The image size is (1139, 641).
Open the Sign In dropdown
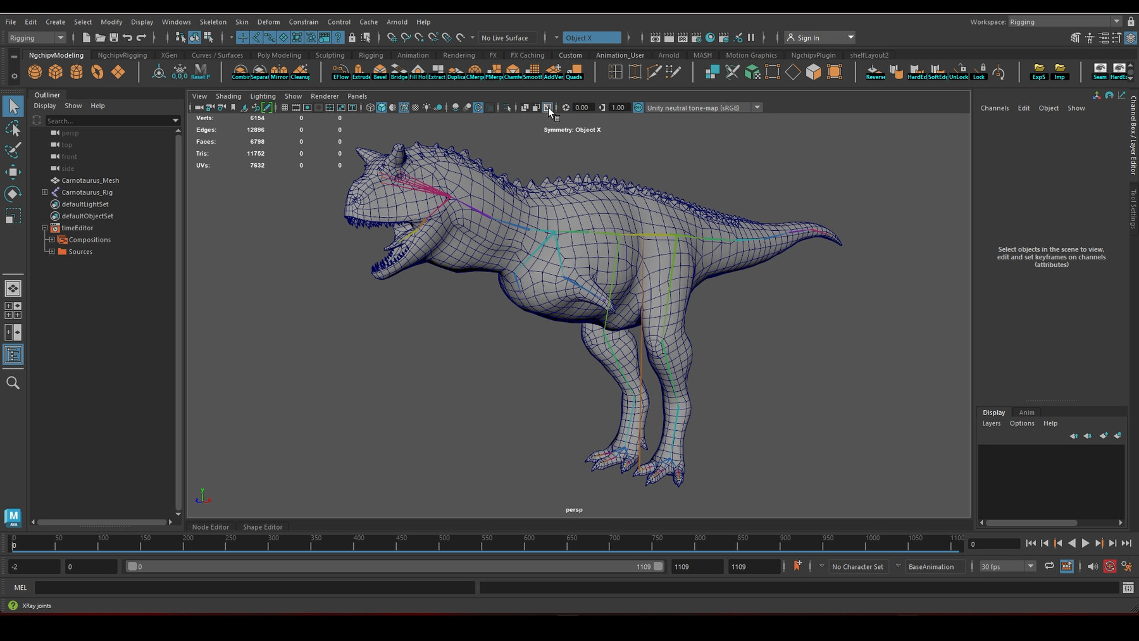pyautogui.click(x=820, y=38)
